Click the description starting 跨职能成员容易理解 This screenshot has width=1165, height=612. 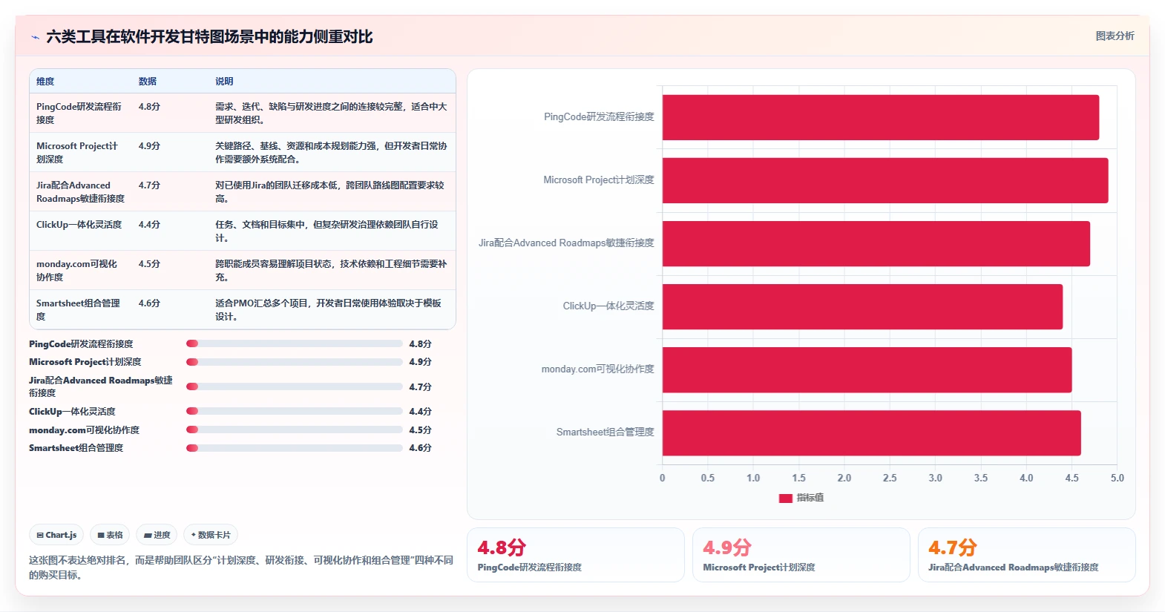coord(331,271)
